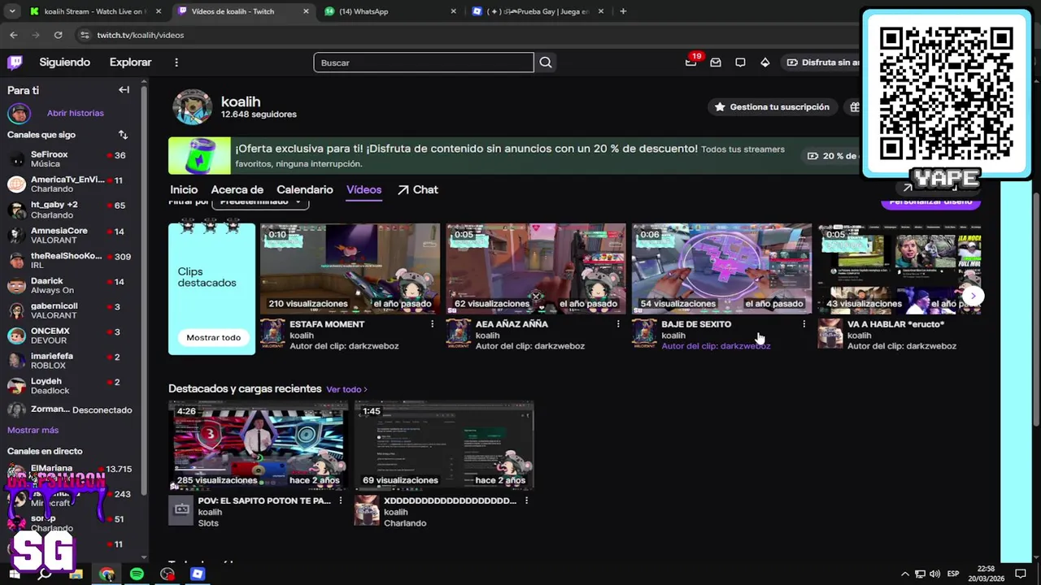Screen dimensions: 1041x585
Task: Click the Disfruta sin anuncios button
Action: click(x=821, y=63)
